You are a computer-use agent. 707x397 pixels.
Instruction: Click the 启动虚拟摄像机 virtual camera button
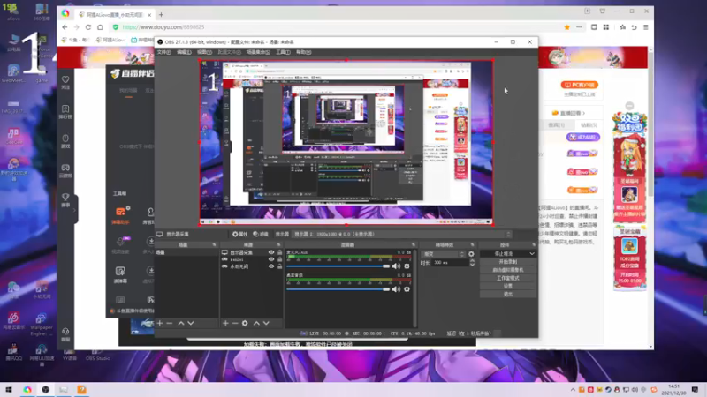pos(507,270)
